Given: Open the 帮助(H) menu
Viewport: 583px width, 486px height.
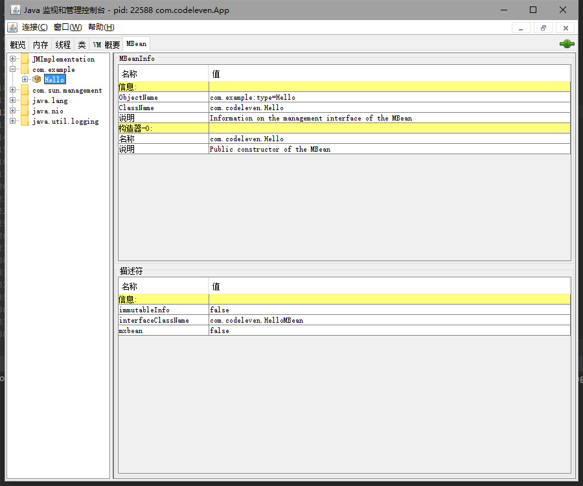Looking at the screenshot, I should click(x=101, y=27).
